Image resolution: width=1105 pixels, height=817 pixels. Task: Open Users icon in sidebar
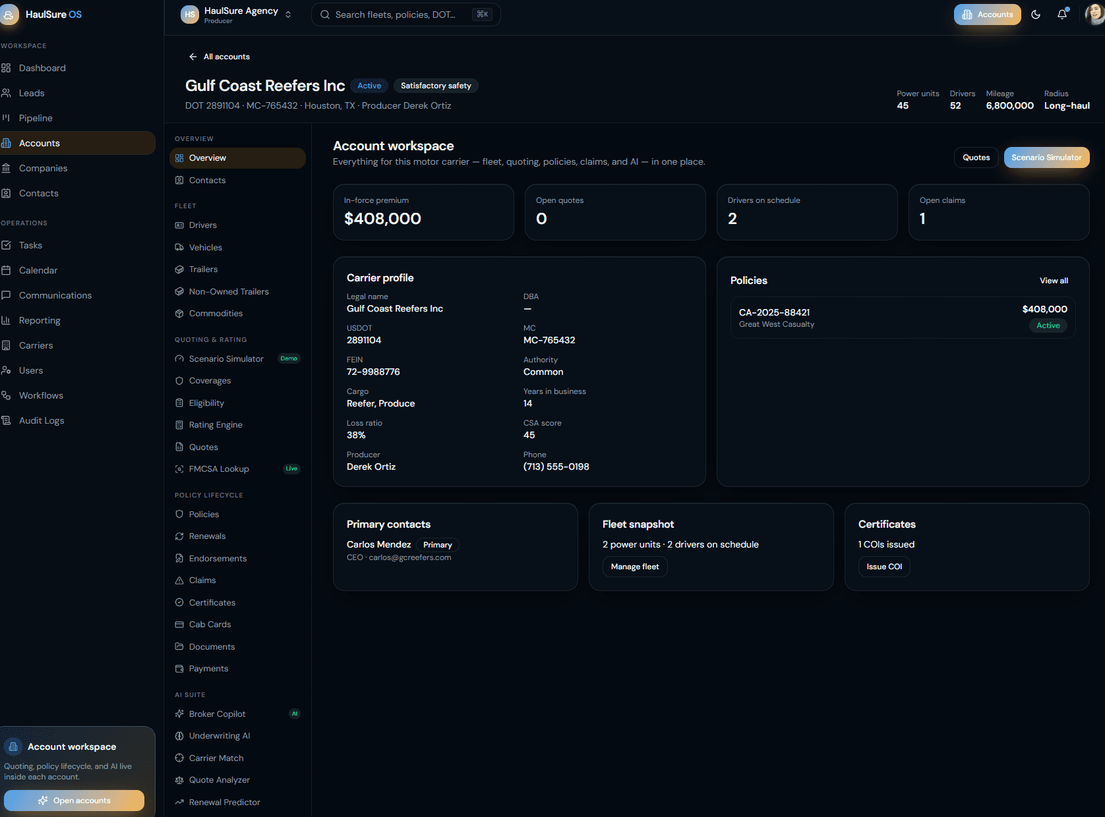tap(6, 370)
